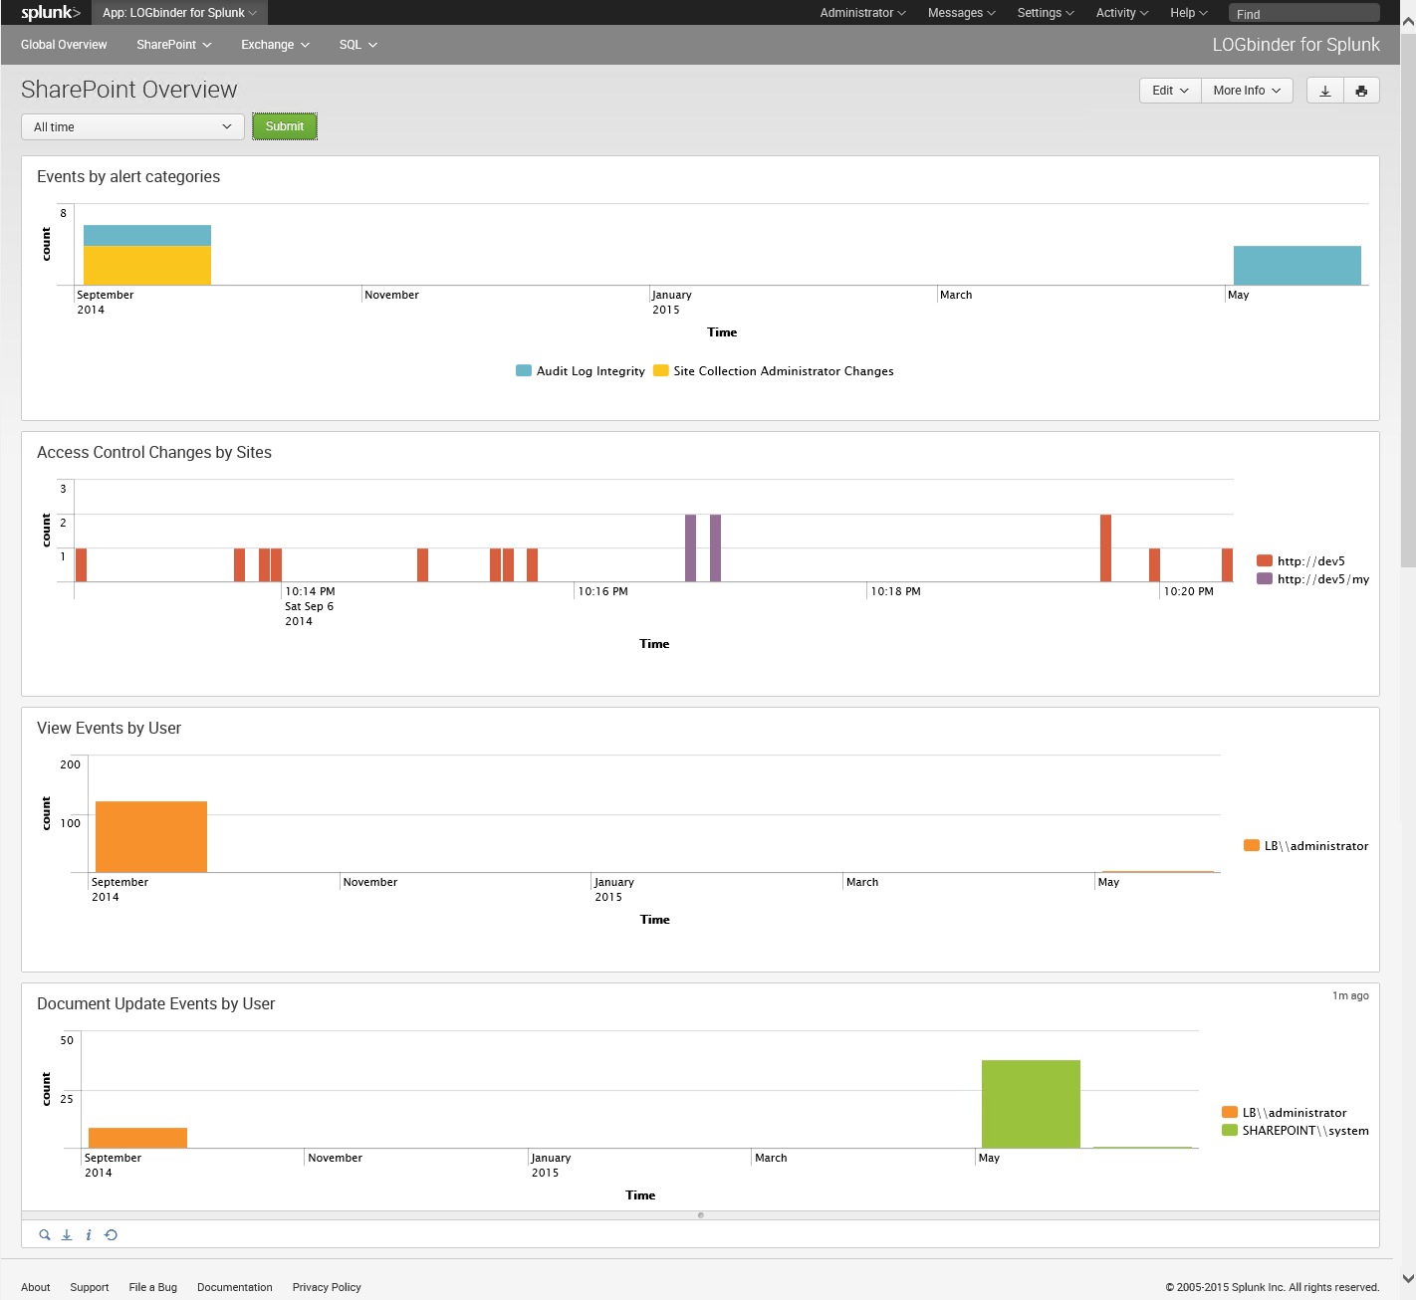1416x1300 pixels.
Task: Print the dashboard with printer icon
Action: point(1361,91)
